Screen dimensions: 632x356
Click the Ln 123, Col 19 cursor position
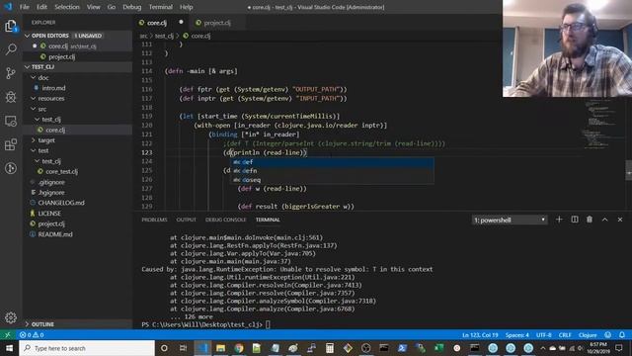click(480, 335)
